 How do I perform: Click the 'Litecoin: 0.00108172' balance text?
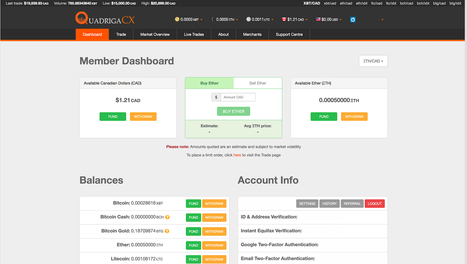137,259
